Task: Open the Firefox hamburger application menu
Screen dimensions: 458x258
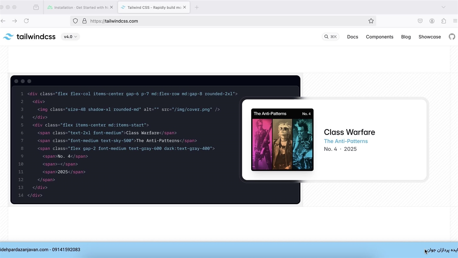Action: click(x=455, y=21)
